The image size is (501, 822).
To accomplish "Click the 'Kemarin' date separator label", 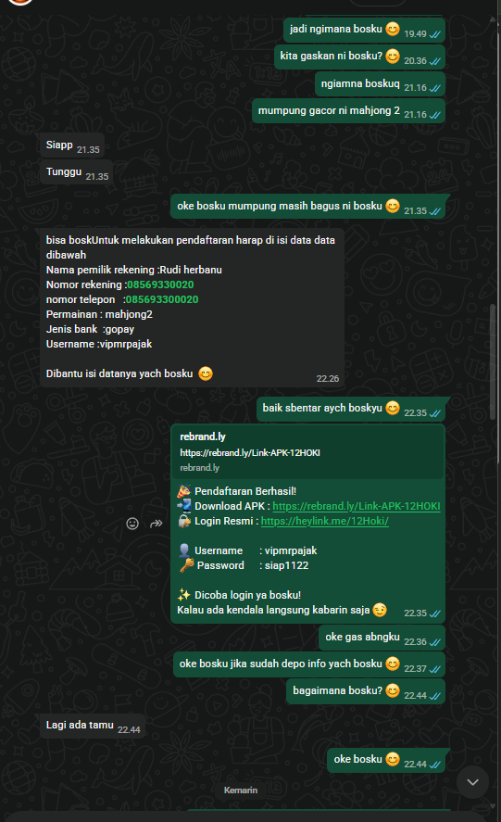I will click(x=241, y=790).
